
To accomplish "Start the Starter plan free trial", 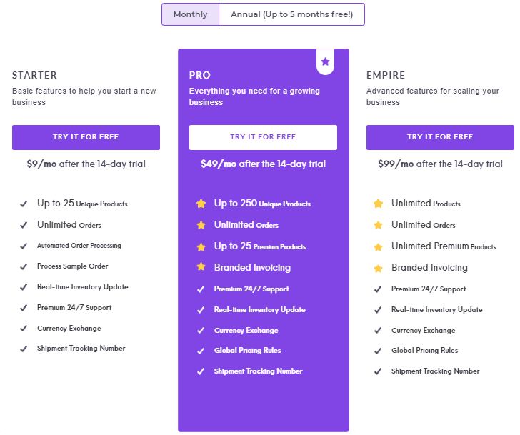I will click(86, 137).
